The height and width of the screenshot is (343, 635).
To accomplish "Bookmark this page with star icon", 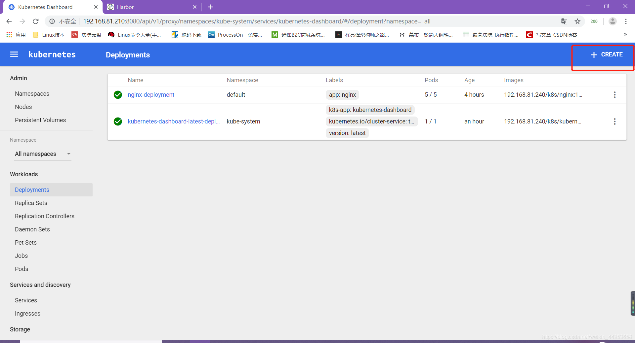I will pos(577,21).
